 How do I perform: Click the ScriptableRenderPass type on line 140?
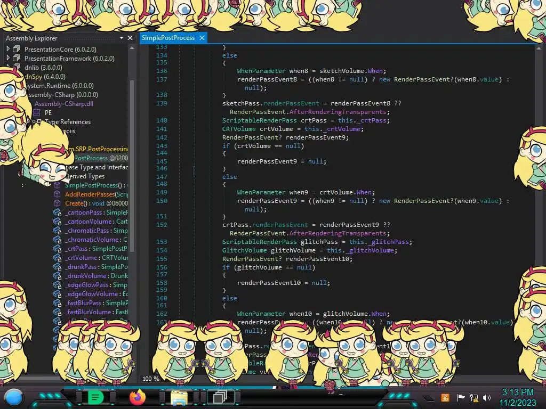[x=260, y=120]
